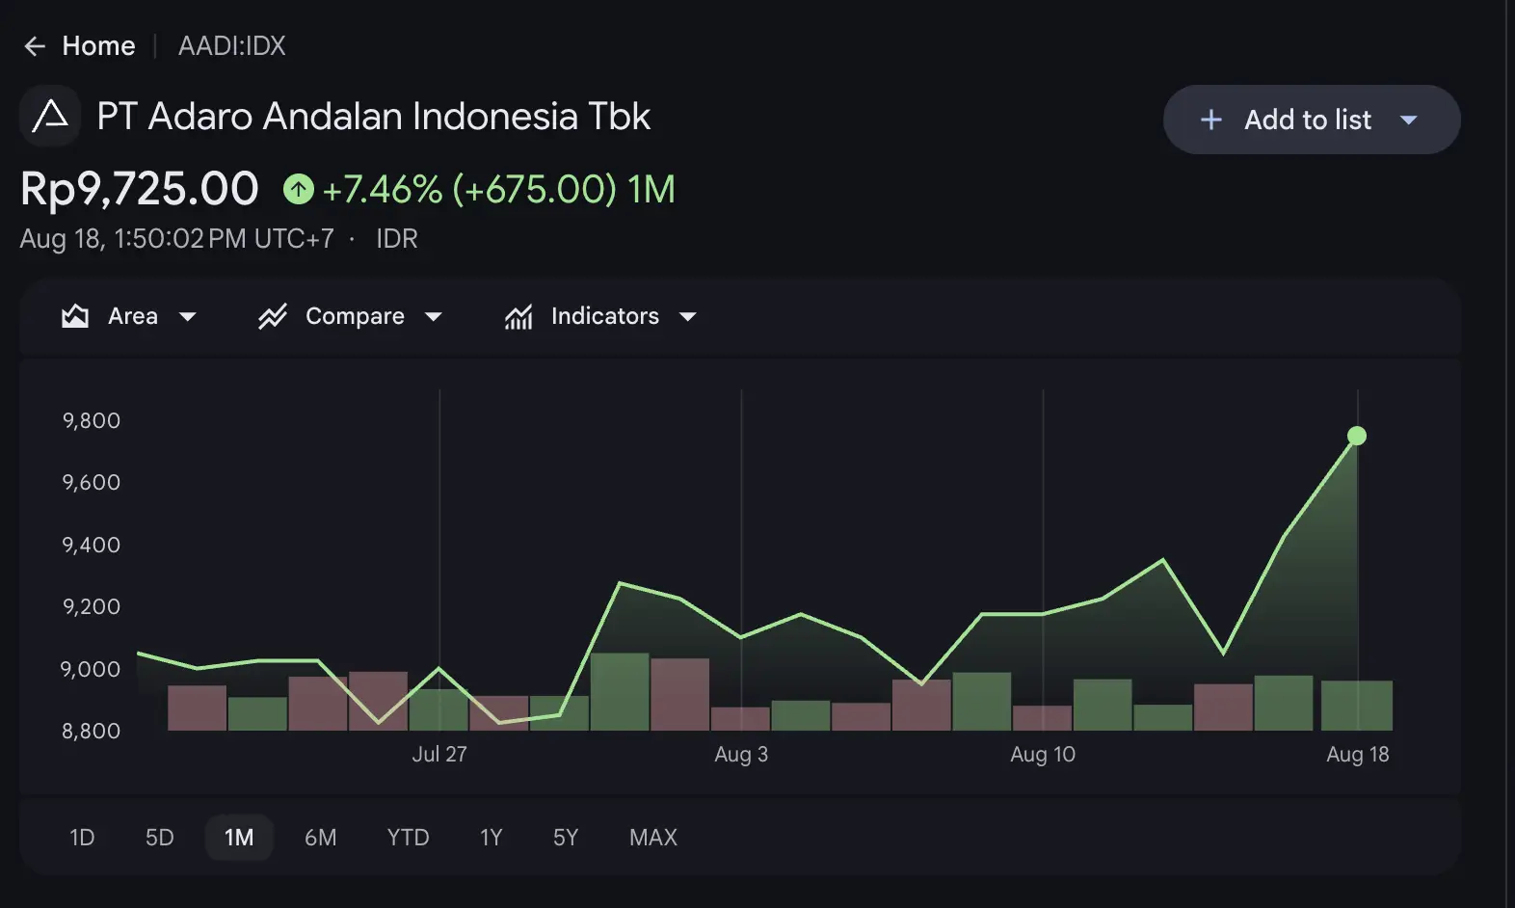This screenshot has width=1515, height=908.
Task: Click the green endpoint dot on chart
Action: [x=1357, y=437]
